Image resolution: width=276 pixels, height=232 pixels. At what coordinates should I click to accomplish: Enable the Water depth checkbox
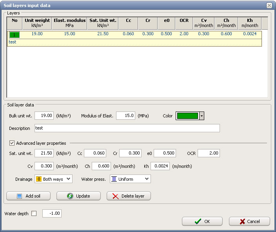34,214
